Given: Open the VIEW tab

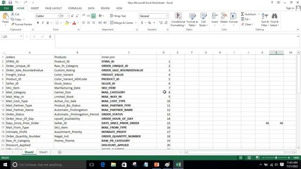Looking at the screenshot, I should [x=119, y=8].
